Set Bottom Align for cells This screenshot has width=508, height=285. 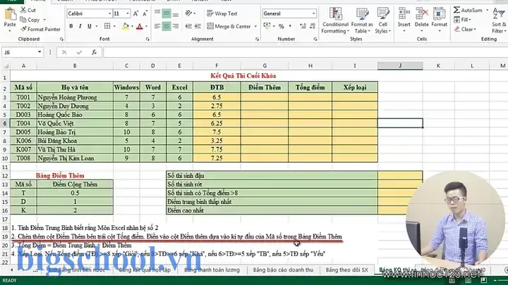pos(176,13)
